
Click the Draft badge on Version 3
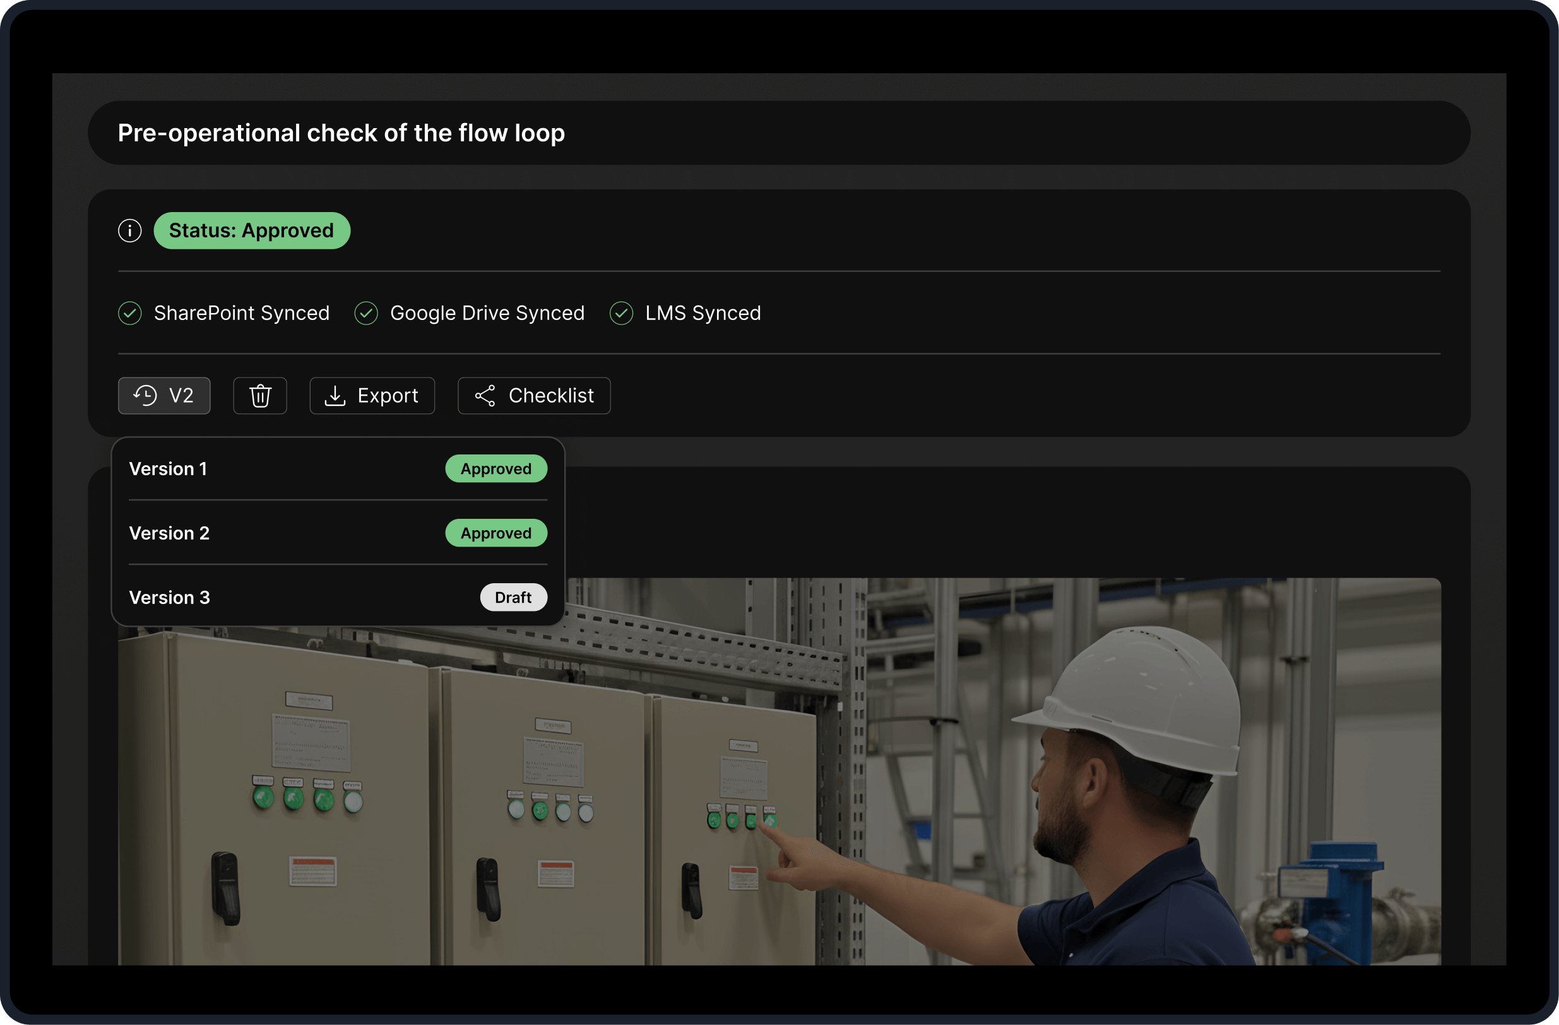pyautogui.click(x=513, y=597)
